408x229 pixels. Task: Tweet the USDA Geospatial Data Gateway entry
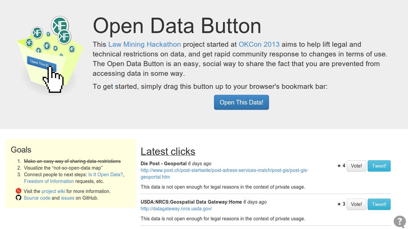379,204
